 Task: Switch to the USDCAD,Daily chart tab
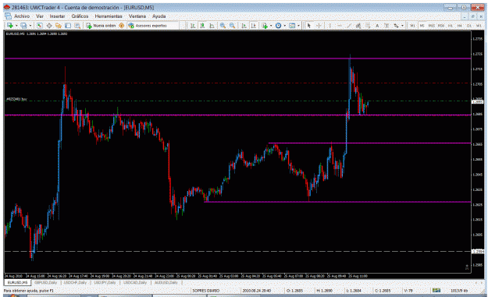(x=135, y=282)
